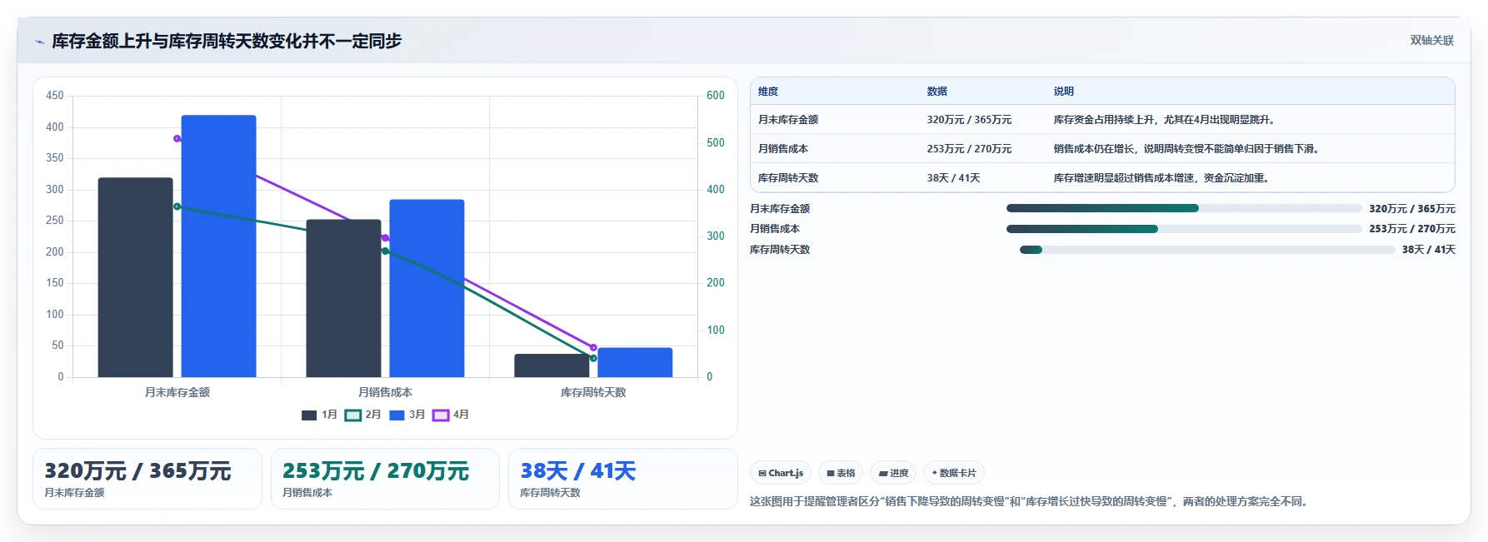Click the 库存周转天数 x-axis label
Screen dimensions: 1488x542
pos(593,392)
